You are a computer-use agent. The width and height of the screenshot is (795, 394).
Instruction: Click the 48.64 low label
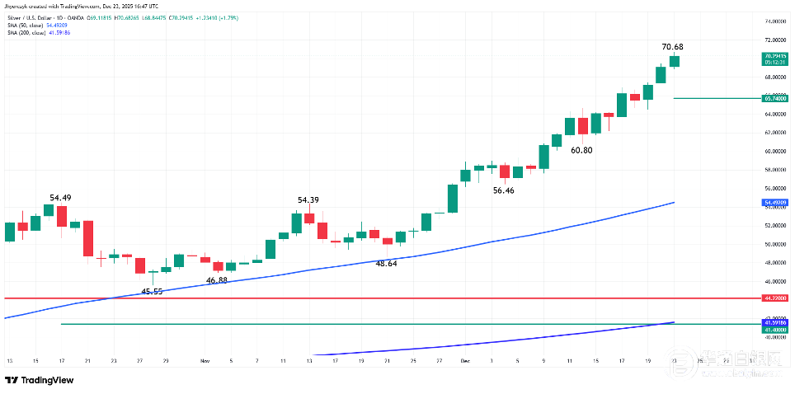pyautogui.click(x=387, y=263)
